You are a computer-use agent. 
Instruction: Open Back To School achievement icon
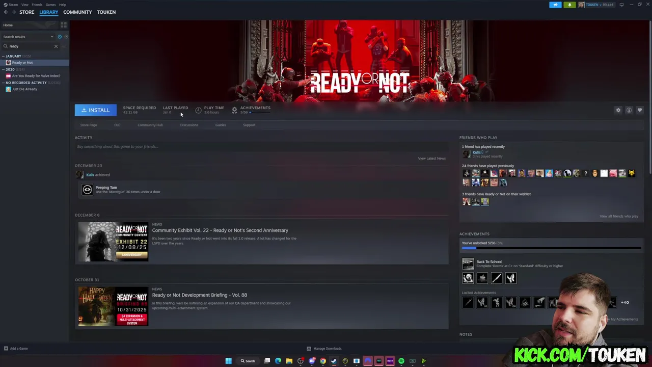[x=468, y=264]
